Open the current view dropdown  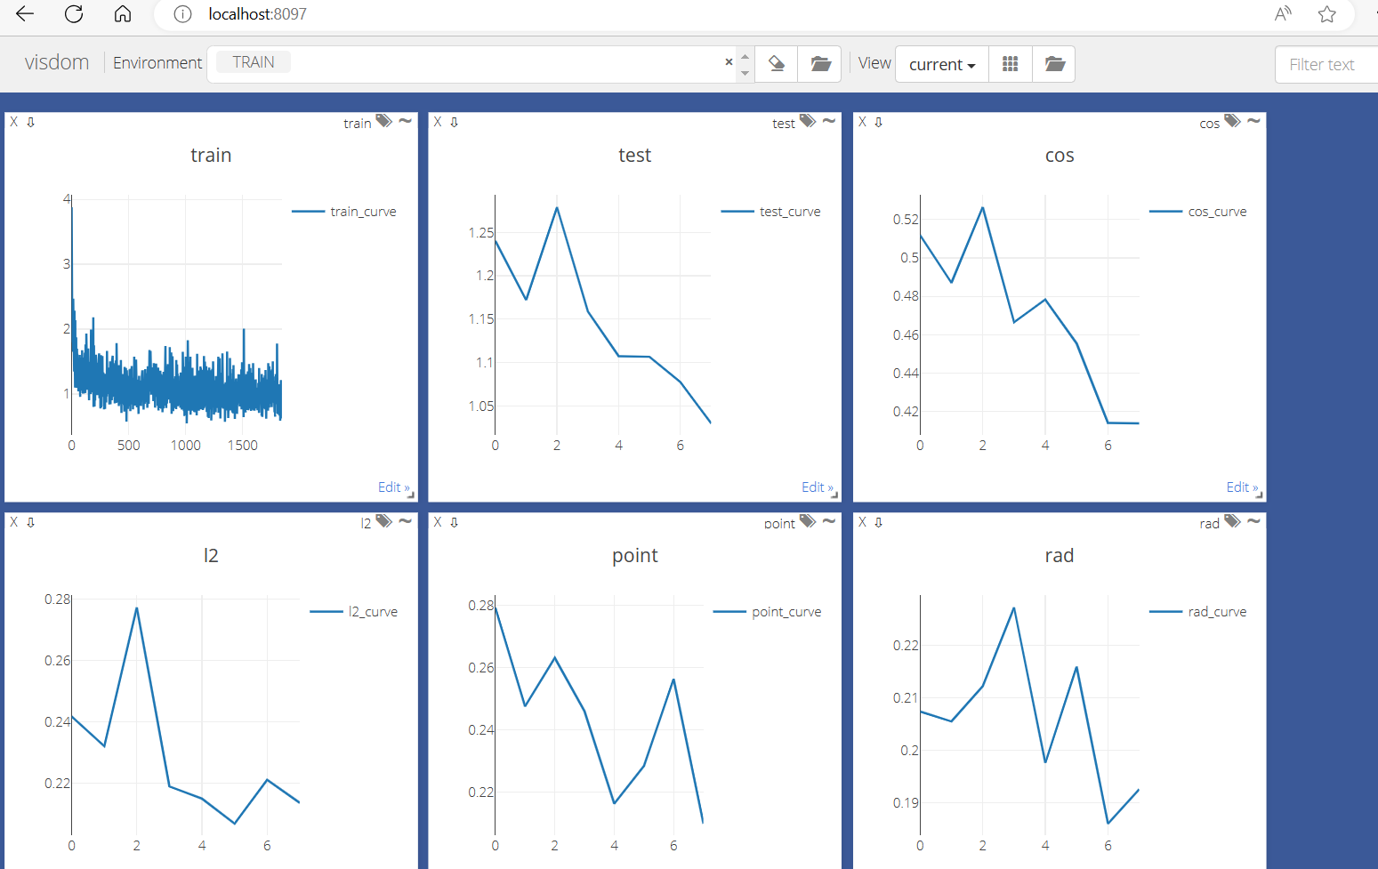942,64
